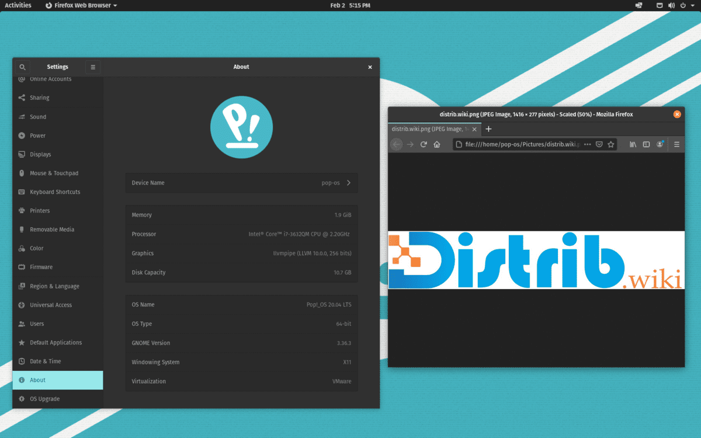The height and width of the screenshot is (438, 701).
Task: Go to Date & Time settings
Action: (x=58, y=361)
